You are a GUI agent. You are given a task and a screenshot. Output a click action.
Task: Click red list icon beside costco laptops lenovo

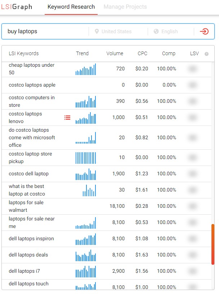coord(67,118)
